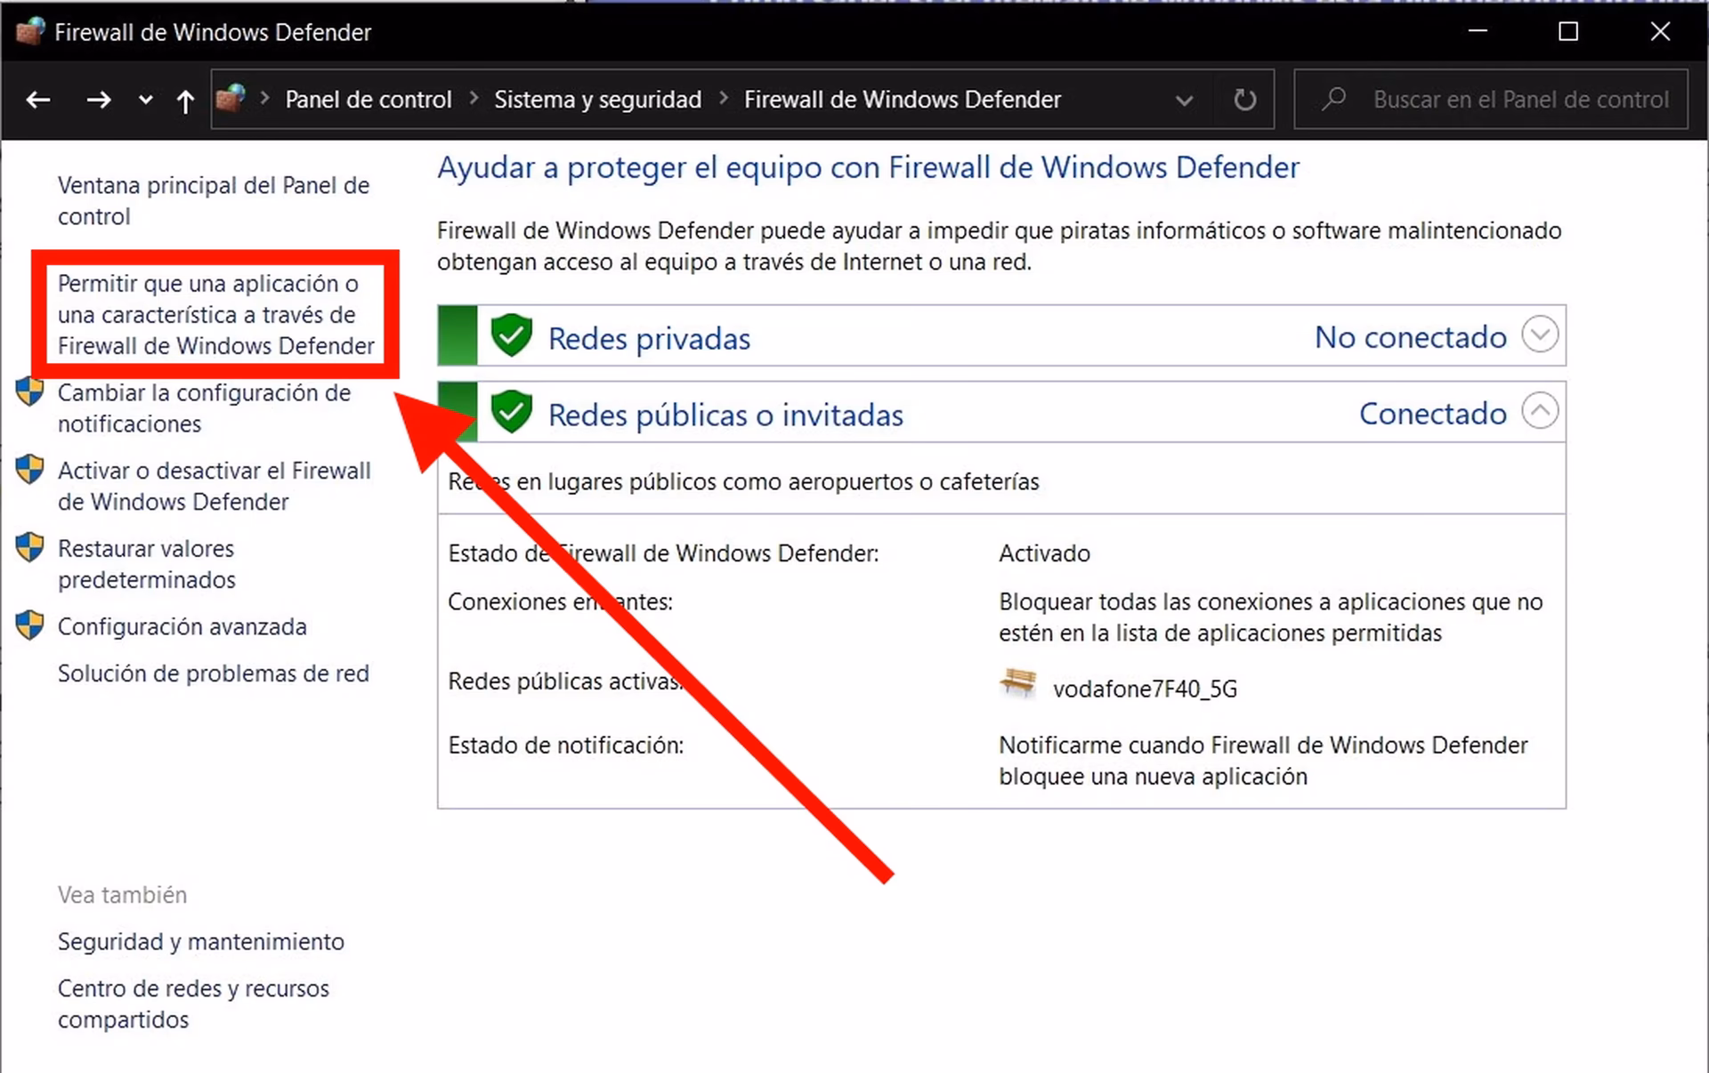Click shield icon beside Restaurar valores

tap(30, 546)
